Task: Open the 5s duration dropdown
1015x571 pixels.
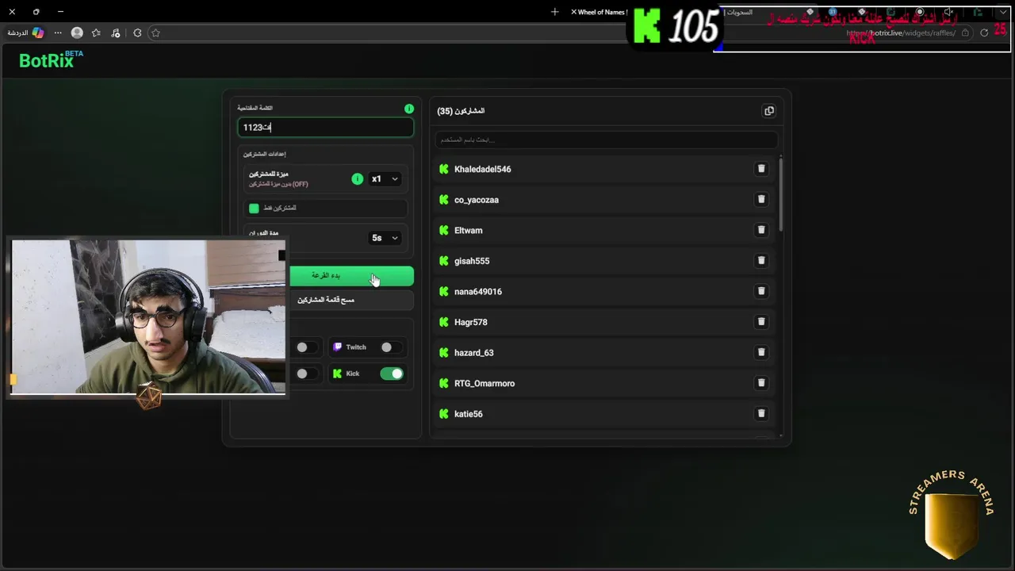Action: tap(385, 238)
